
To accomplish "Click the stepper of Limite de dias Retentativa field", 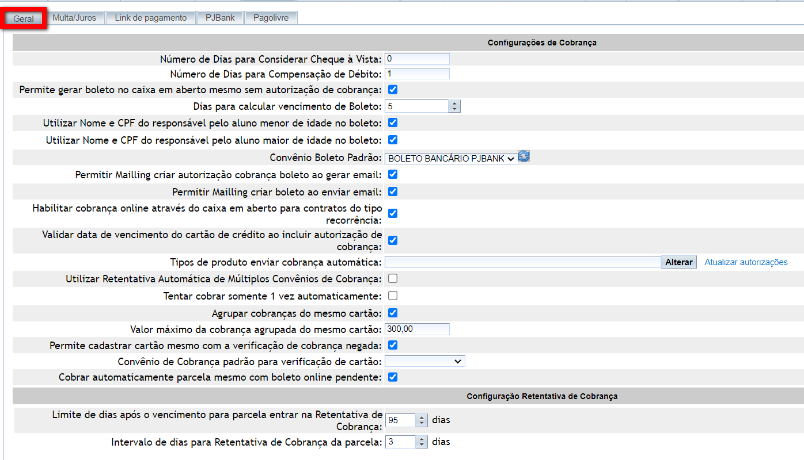I will pos(422,420).
